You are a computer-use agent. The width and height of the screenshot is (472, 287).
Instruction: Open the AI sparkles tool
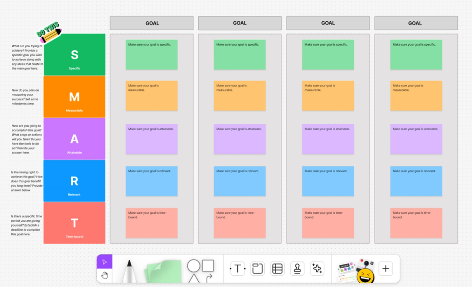click(x=317, y=269)
